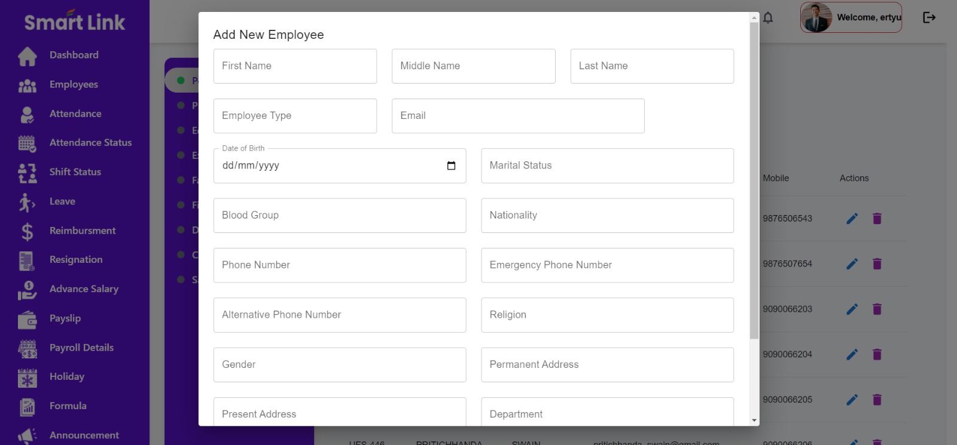Open the Employee Type dropdown
957x445 pixels.
(x=295, y=116)
